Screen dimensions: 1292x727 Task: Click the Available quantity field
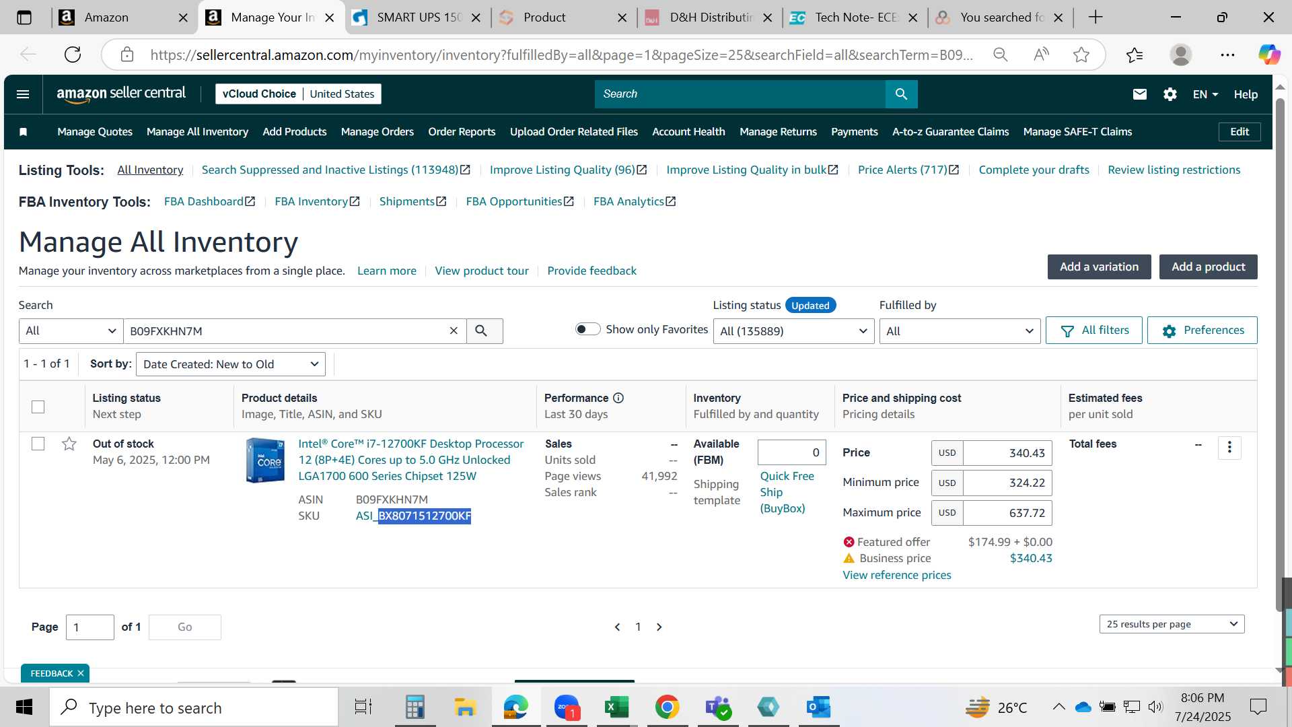point(791,452)
